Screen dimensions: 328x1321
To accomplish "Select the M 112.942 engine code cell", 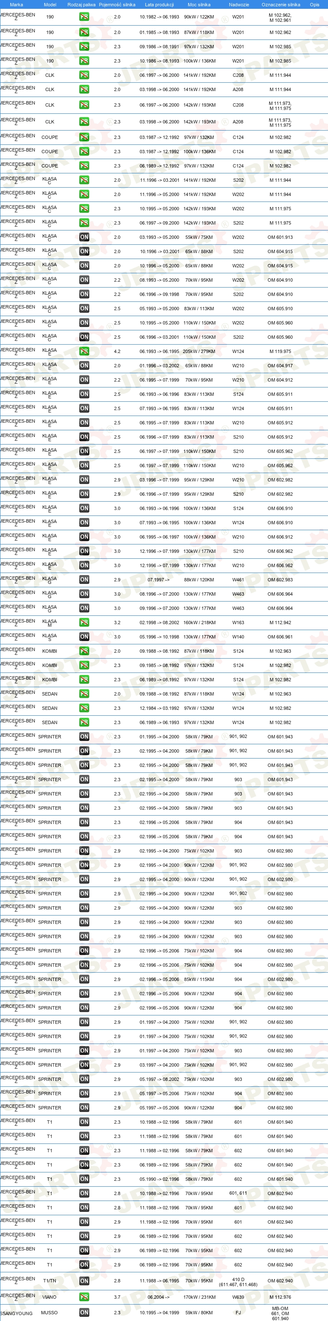I will 280,623.
